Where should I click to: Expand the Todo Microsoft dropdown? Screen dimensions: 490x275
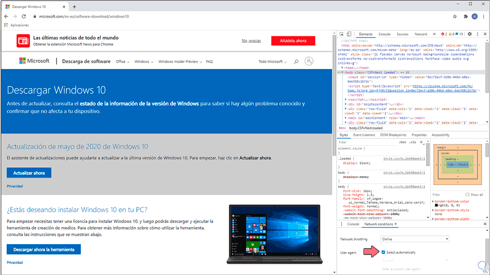click(x=272, y=62)
